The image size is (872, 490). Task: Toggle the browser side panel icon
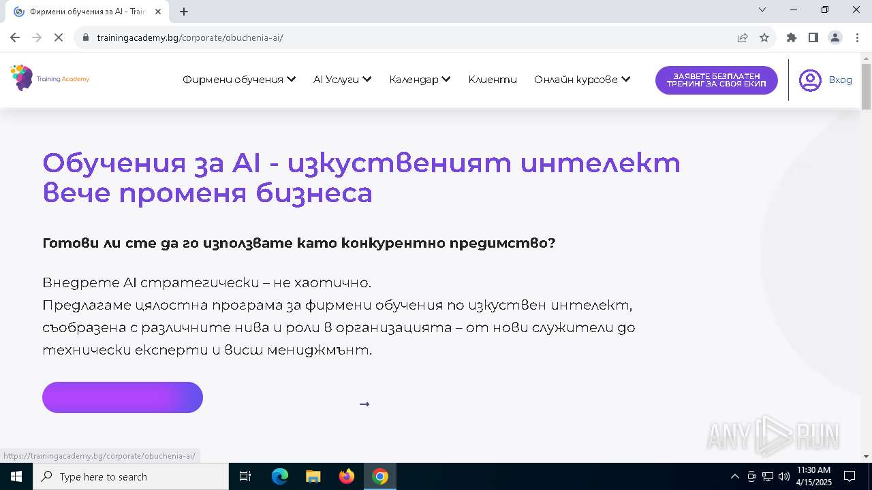point(813,37)
